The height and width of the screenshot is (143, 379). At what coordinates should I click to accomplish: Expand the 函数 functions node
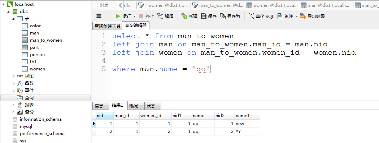(14, 84)
